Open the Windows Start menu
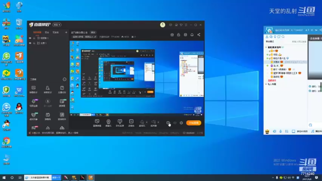The width and height of the screenshot is (322, 181). click(x=4, y=177)
